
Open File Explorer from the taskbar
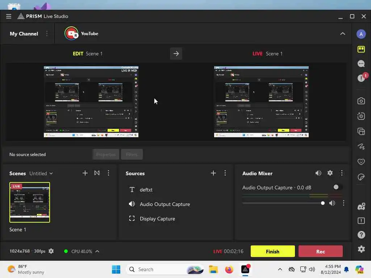[x=213, y=269]
